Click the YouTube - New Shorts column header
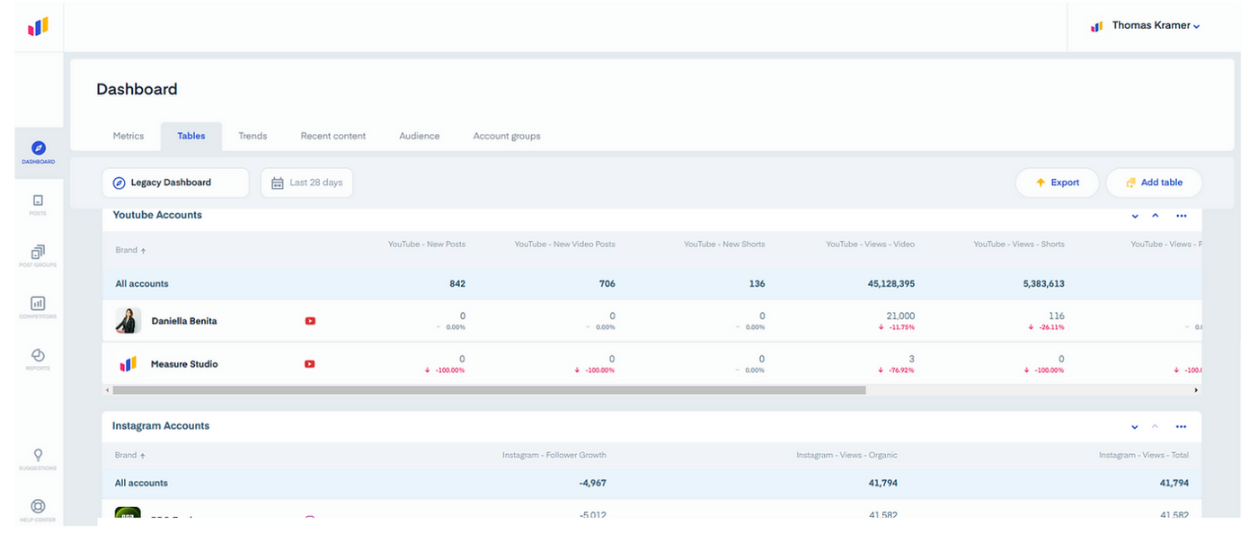 coord(724,244)
